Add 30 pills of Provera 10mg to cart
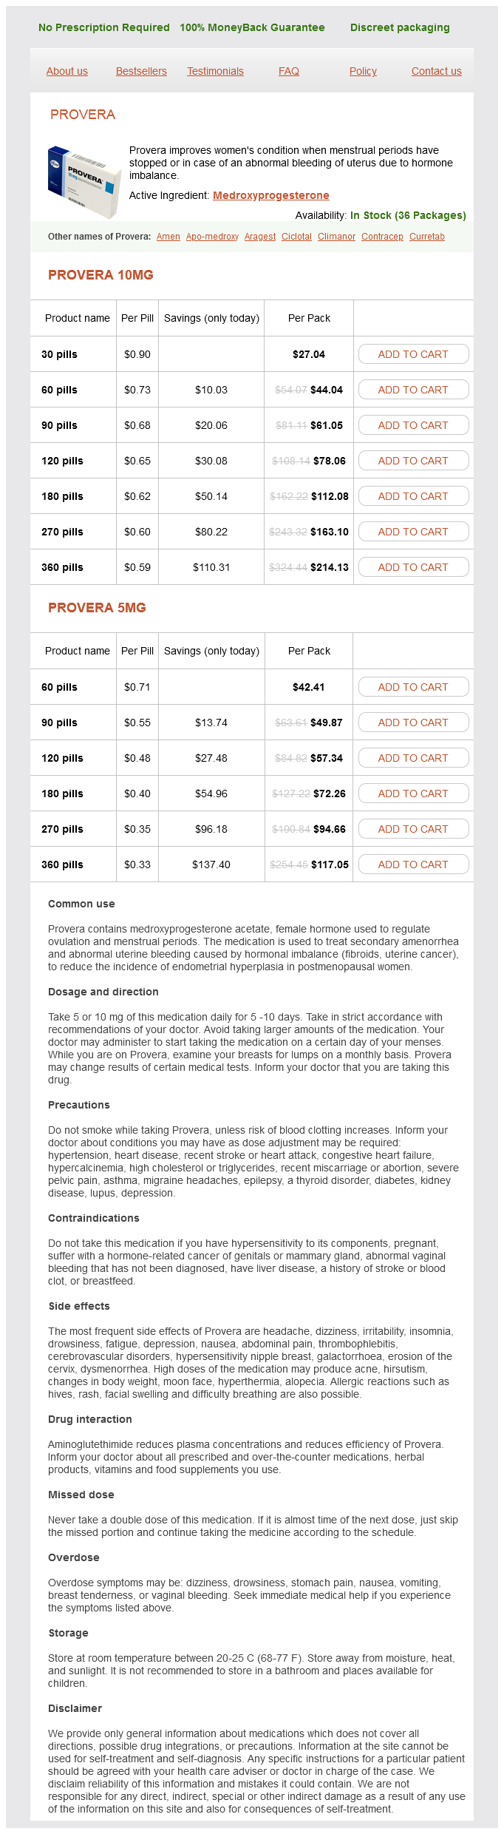The height and width of the screenshot is (1834, 504). click(413, 354)
